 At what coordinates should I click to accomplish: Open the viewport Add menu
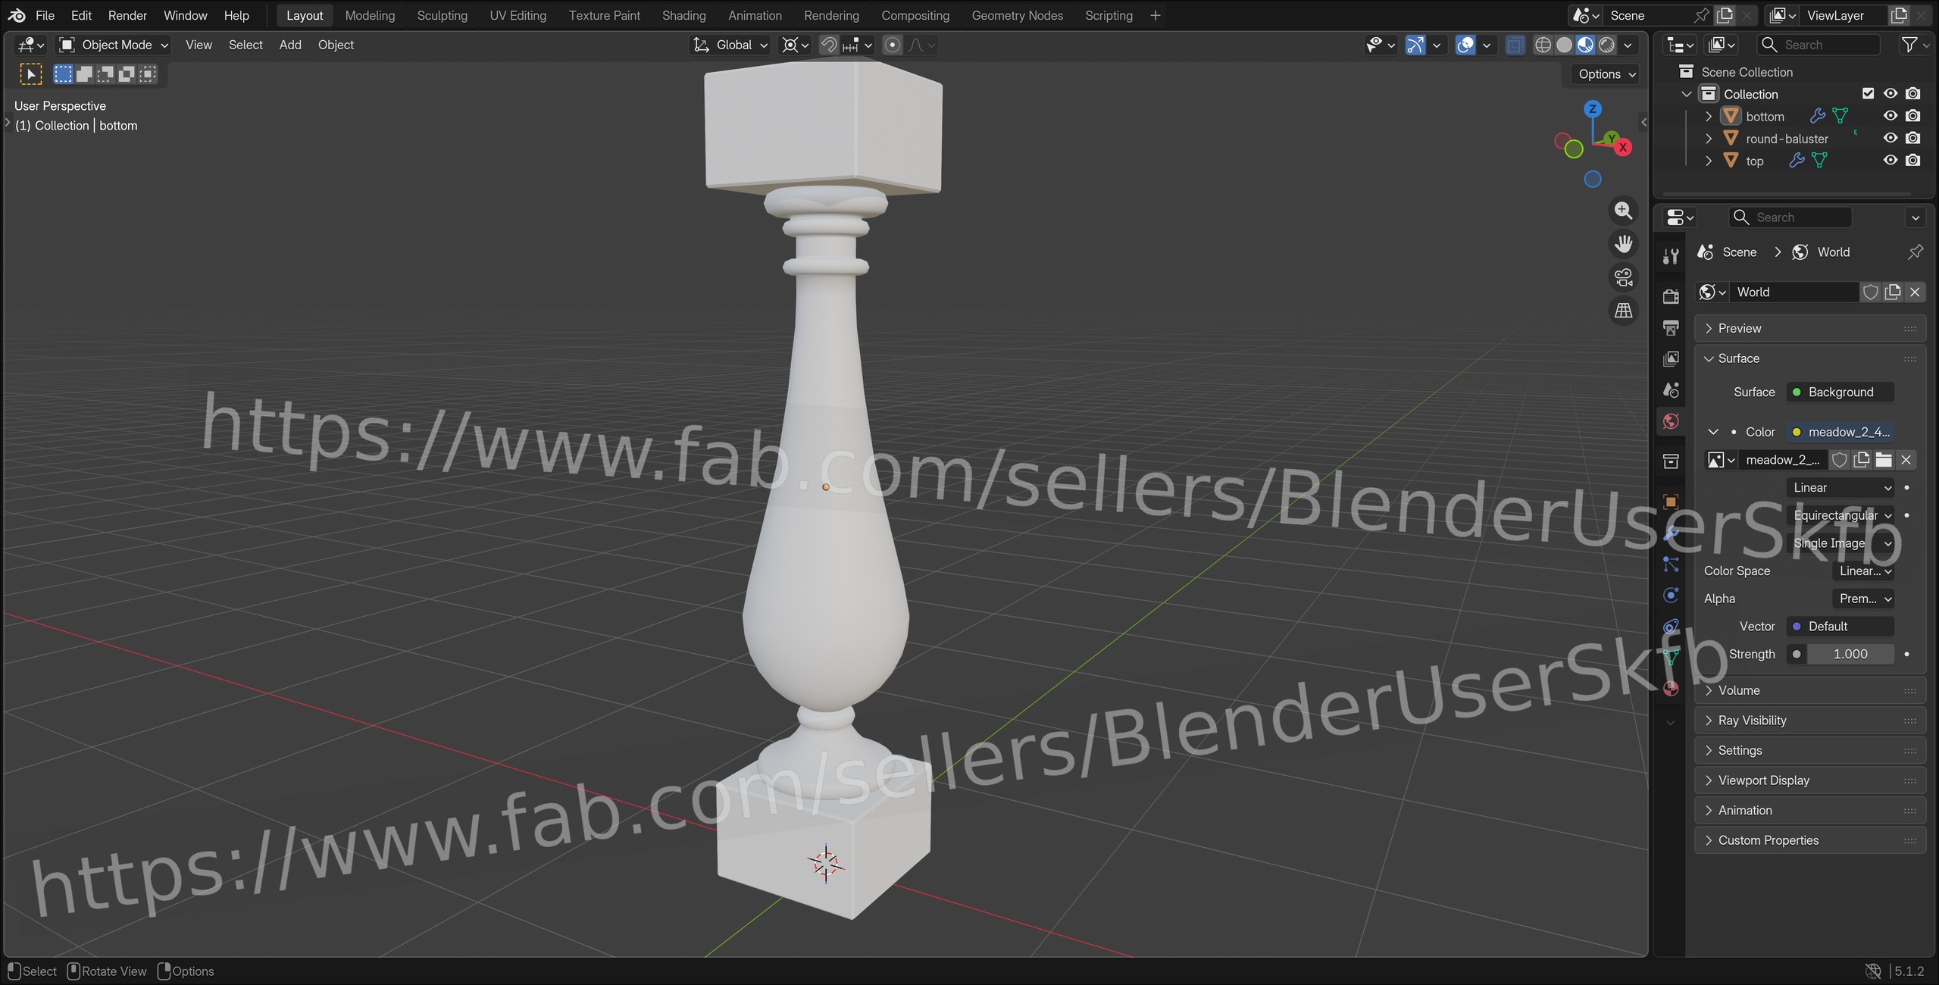[289, 45]
